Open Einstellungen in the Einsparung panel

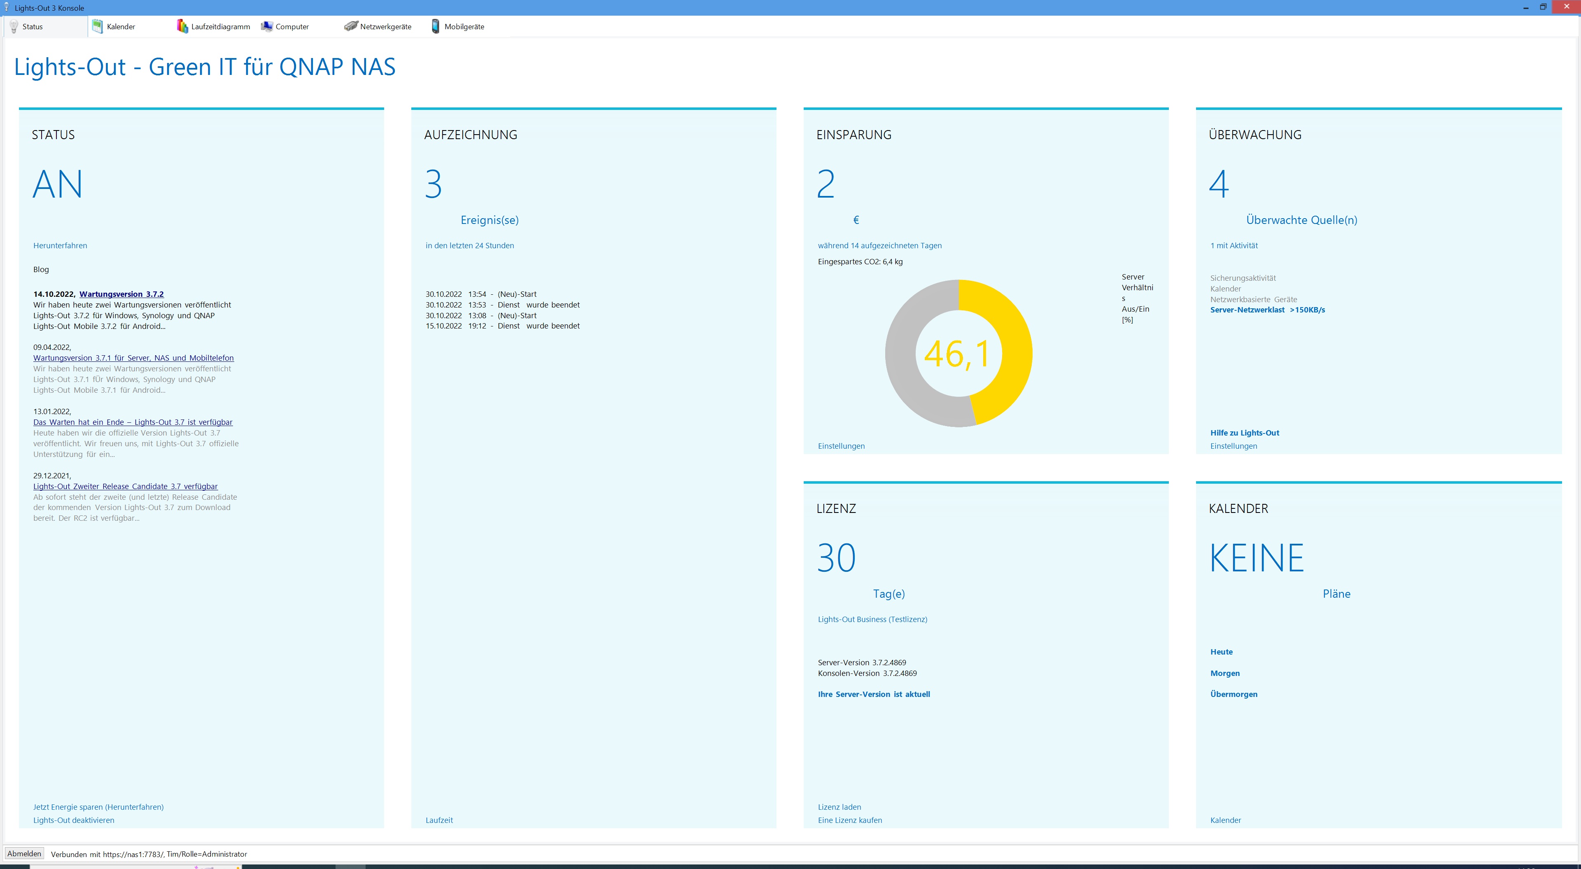(x=842, y=446)
